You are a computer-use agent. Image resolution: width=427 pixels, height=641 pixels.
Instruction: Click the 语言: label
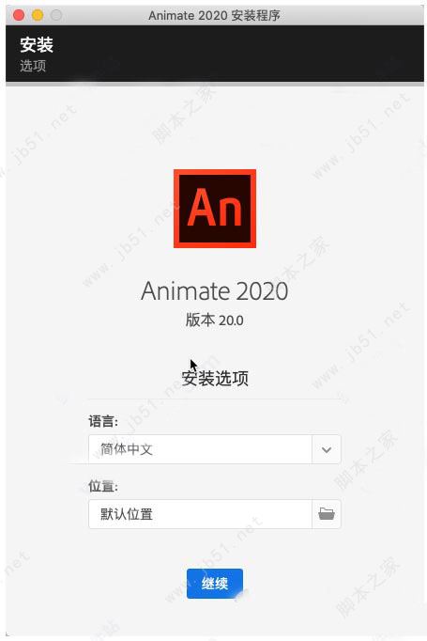[x=103, y=421]
